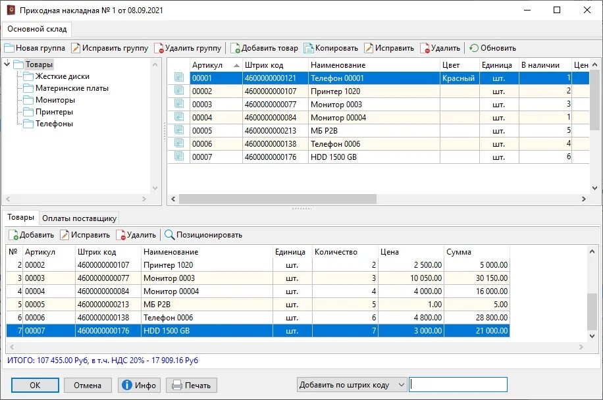The height and width of the screenshot is (400, 603).
Task: Click the barcode input field
Action: click(458, 385)
